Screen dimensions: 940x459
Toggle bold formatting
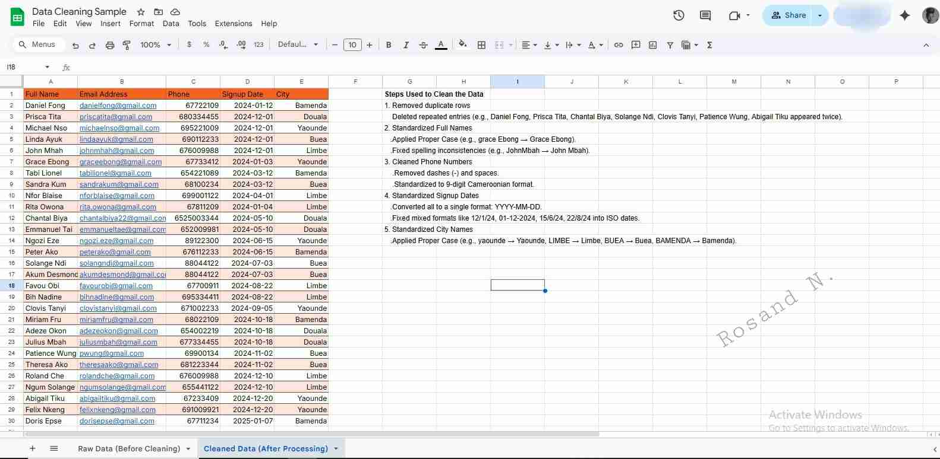click(389, 45)
